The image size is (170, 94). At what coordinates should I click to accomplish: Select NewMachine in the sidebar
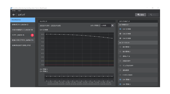(23, 20)
